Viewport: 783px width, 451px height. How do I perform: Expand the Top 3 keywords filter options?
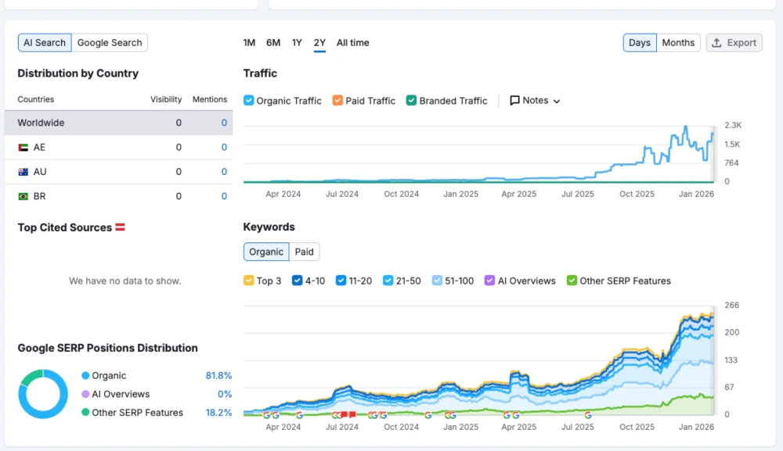(x=247, y=280)
